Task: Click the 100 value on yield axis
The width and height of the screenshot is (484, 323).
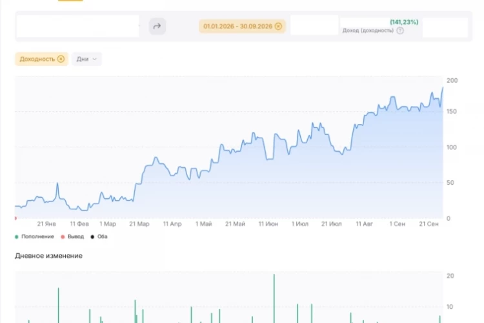Action: coord(452,147)
